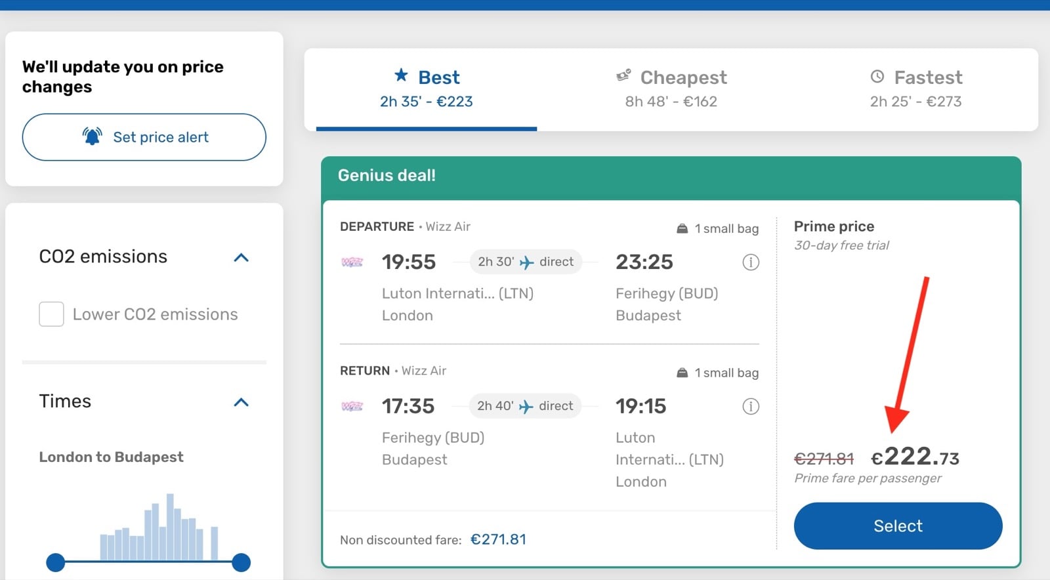Screen dimensions: 1050x580
Task: Click the right time slider handle
Action: pos(241,562)
